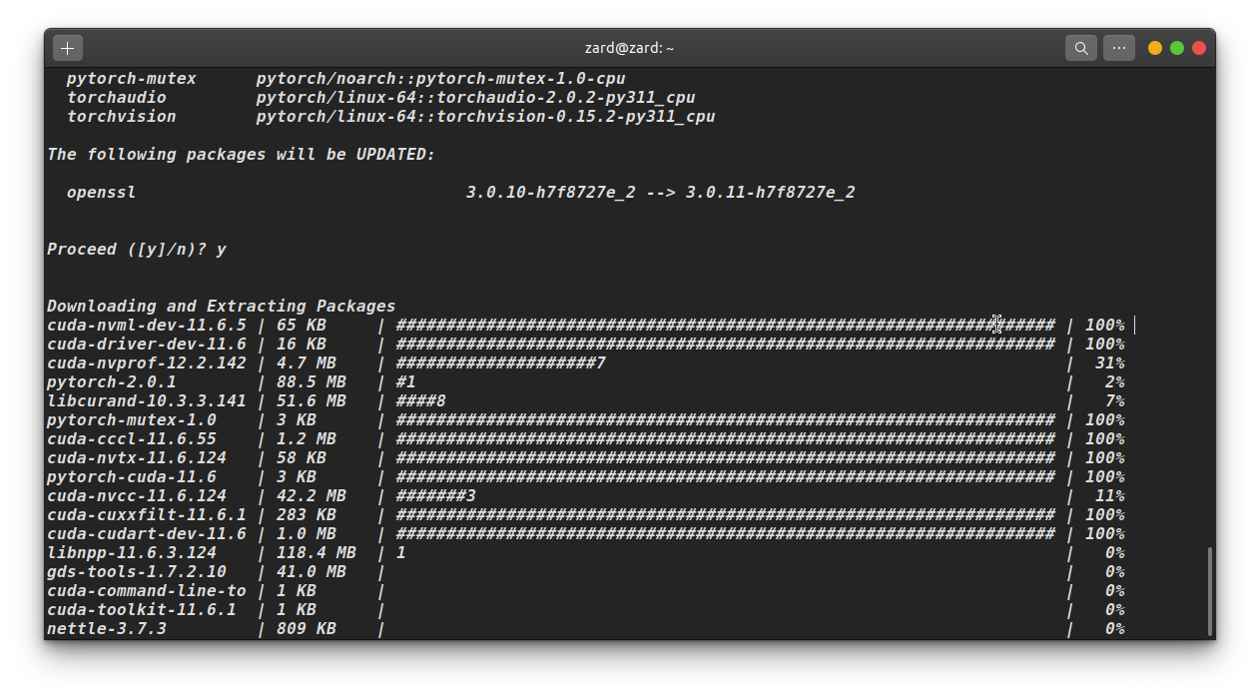The image size is (1260, 700).
Task: Click the 'nettle-3.7.3' row name
Action: pos(107,629)
